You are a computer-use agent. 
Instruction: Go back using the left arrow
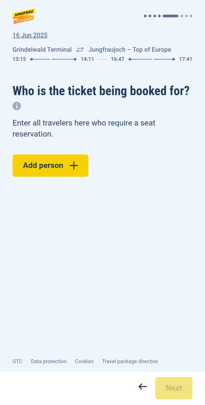(x=143, y=387)
